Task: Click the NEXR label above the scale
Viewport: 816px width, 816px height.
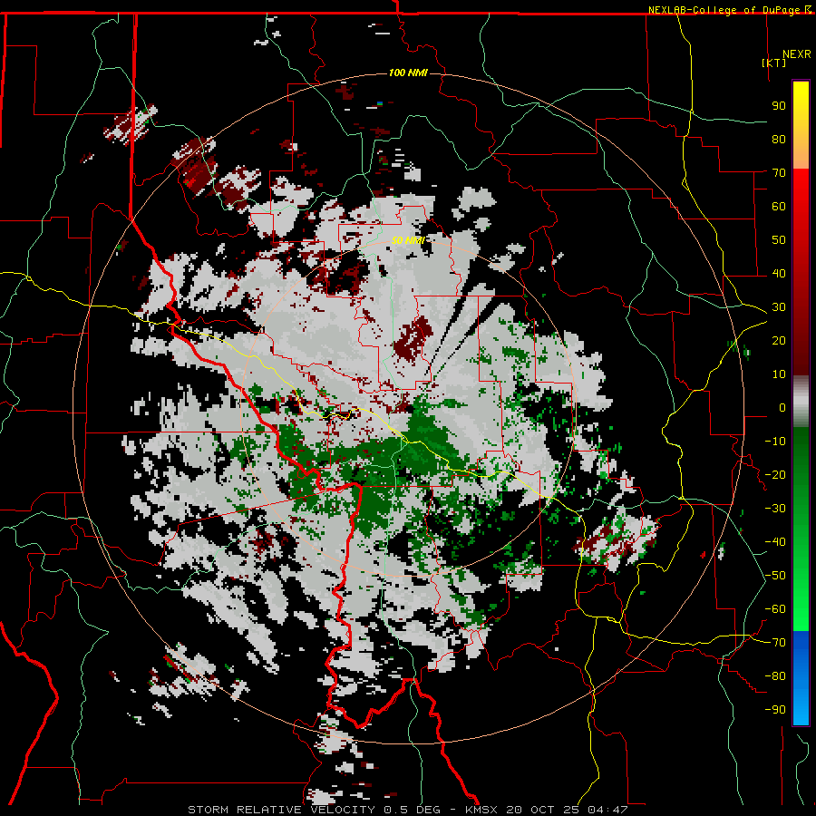Action: (797, 54)
